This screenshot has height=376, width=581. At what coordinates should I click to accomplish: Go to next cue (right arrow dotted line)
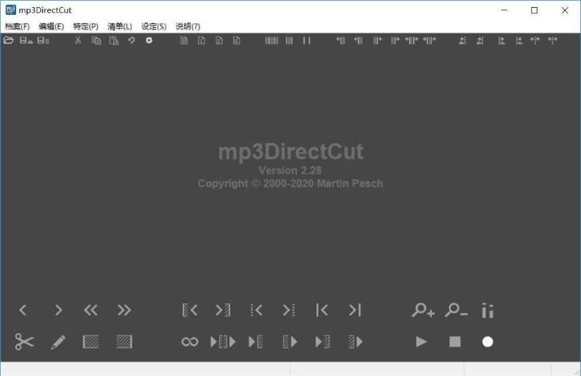click(289, 310)
